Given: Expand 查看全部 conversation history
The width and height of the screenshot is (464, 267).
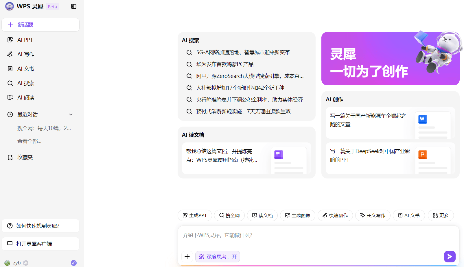Looking at the screenshot, I should [29, 141].
